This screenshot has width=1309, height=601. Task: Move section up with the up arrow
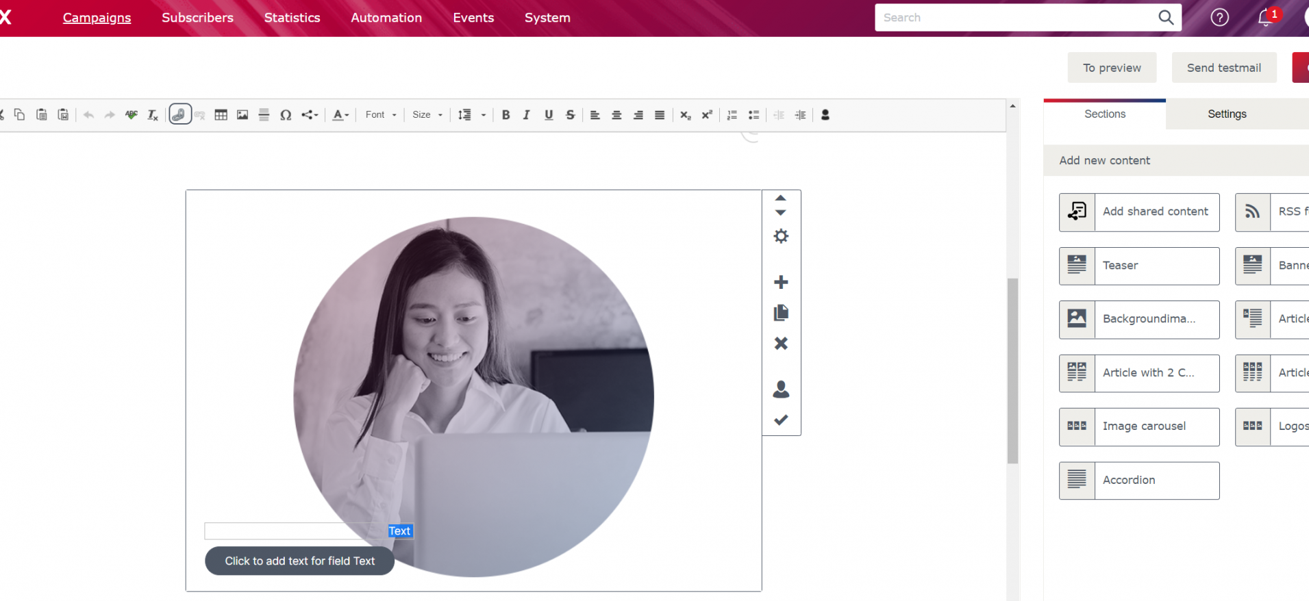[x=781, y=198]
